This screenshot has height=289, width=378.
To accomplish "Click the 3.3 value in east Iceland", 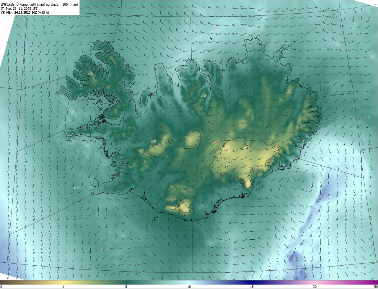I will coord(290,91).
